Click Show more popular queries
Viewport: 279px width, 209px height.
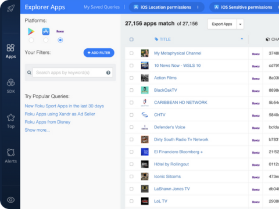click(x=37, y=130)
